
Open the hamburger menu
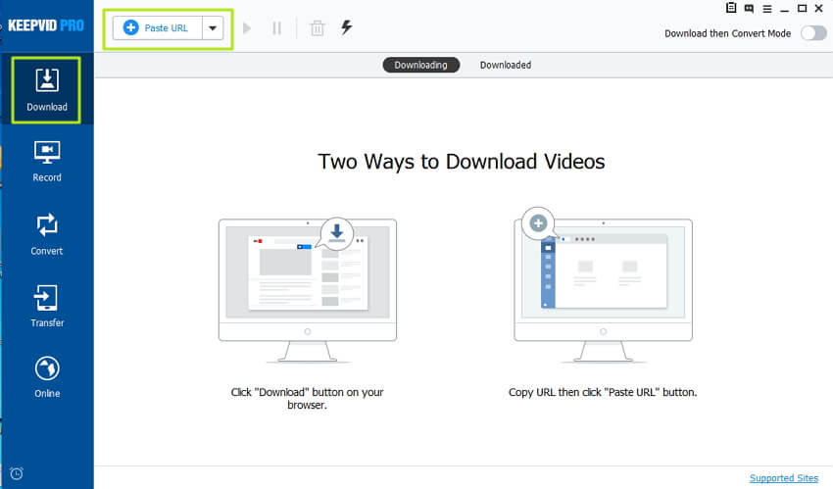click(x=767, y=9)
